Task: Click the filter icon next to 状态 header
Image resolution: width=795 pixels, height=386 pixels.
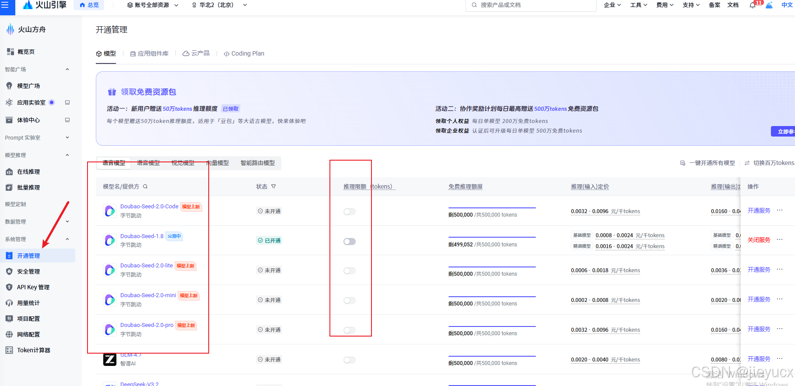Action: tap(273, 186)
